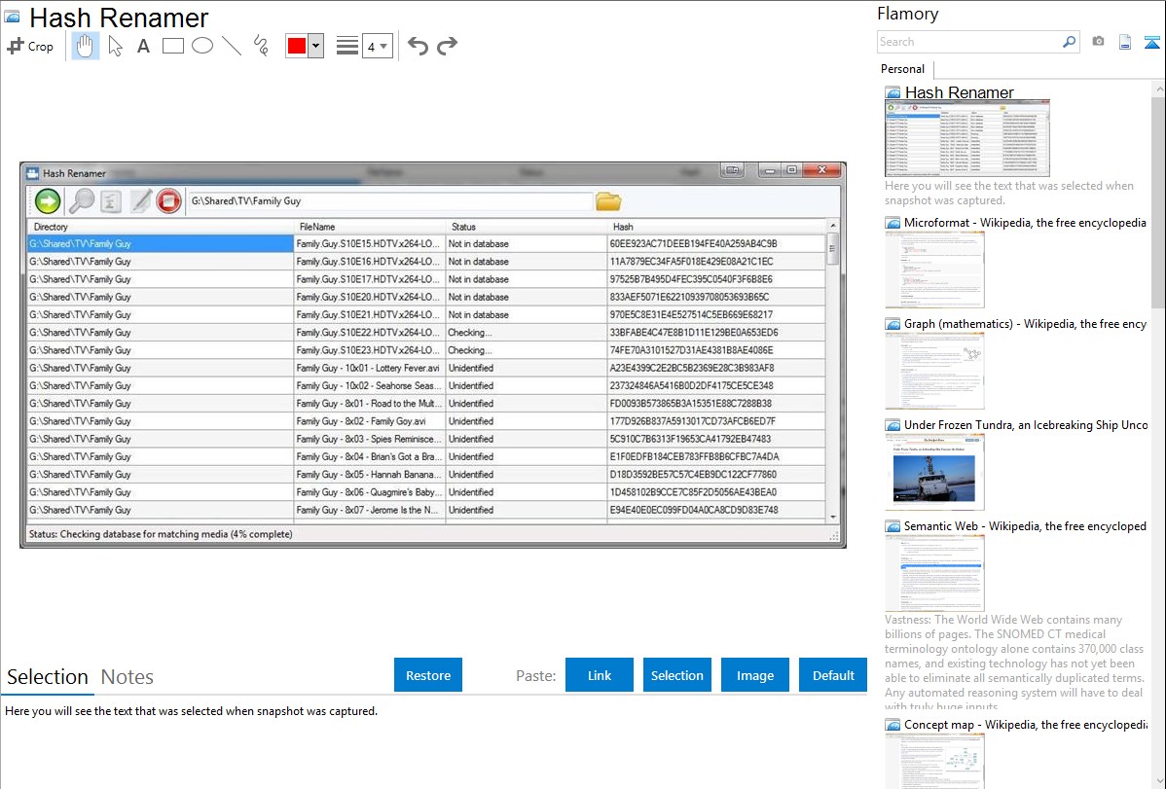This screenshot has width=1166, height=789.
Task: Sort by the Status column header
Action: click(527, 227)
